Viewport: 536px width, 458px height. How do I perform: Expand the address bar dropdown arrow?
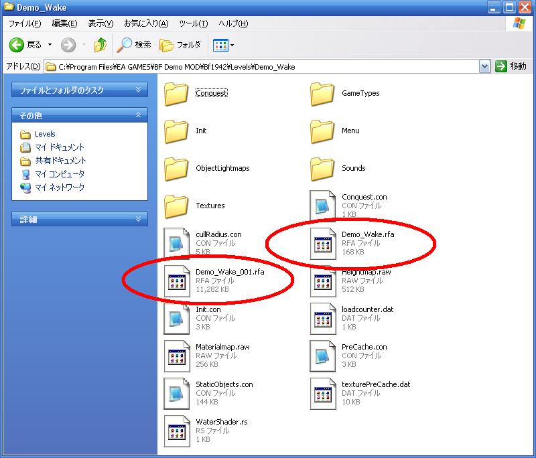[x=484, y=66]
